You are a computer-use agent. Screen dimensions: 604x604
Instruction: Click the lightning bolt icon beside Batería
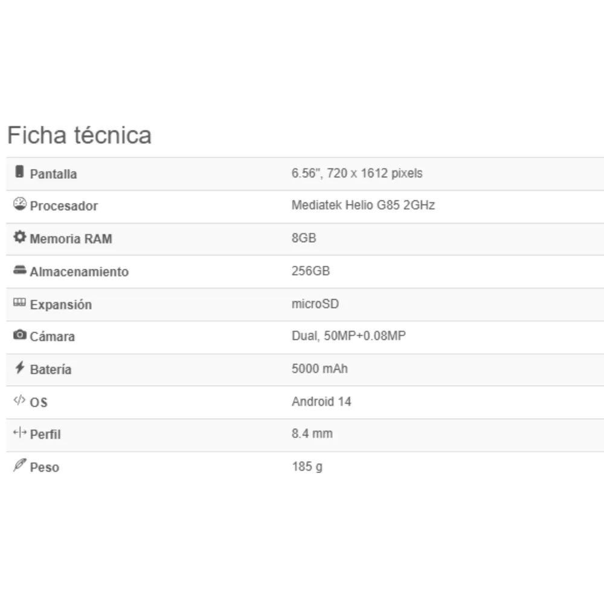tap(20, 367)
